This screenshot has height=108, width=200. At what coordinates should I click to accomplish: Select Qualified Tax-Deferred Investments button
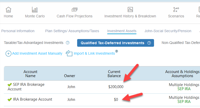click(115, 43)
